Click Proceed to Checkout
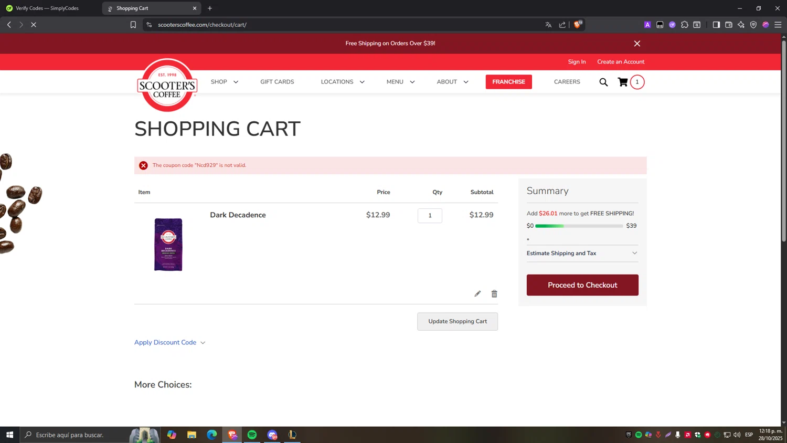787x443 pixels. click(x=582, y=285)
